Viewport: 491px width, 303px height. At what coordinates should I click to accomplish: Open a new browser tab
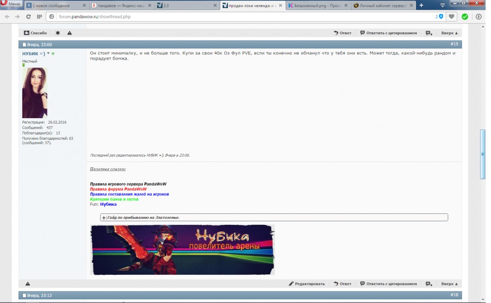[x=421, y=6]
